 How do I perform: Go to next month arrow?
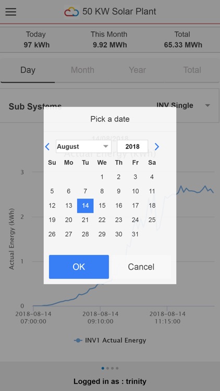pyautogui.click(x=156, y=146)
